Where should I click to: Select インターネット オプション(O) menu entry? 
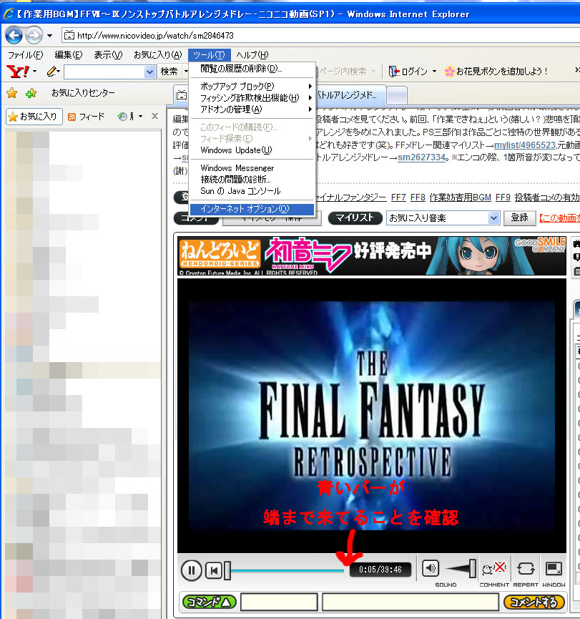coord(252,209)
